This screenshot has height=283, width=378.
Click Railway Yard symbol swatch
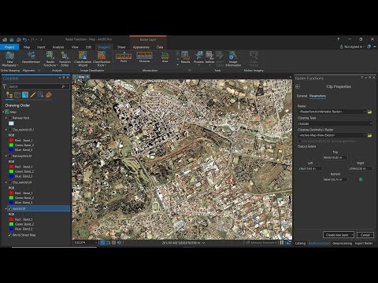[11, 123]
